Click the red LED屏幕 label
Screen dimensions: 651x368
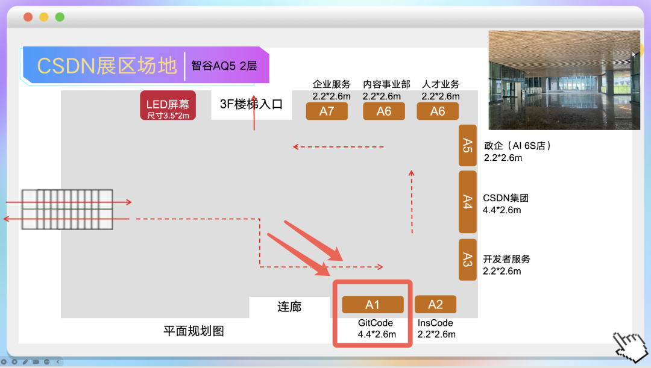point(169,105)
